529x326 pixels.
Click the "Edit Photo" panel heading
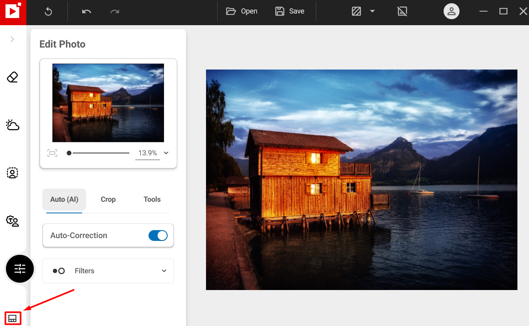click(62, 44)
